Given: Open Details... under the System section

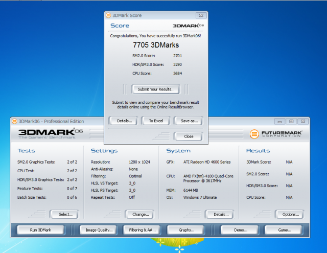Looking at the screenshot, I should coord(220,214).
